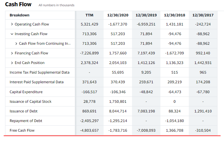
Task: Expand the Operating Cash Flow row
Action: [12, 24]
